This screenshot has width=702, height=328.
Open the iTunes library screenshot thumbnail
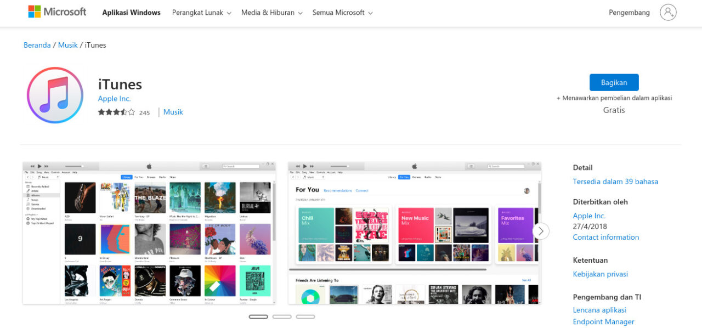(x=149, y=233)
